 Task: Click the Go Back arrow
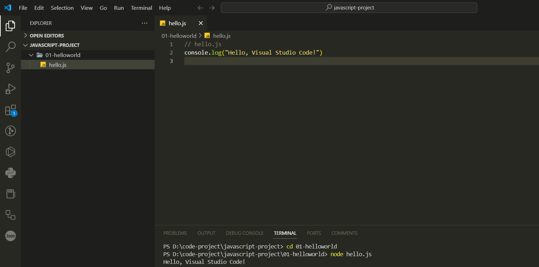[200, 8]
